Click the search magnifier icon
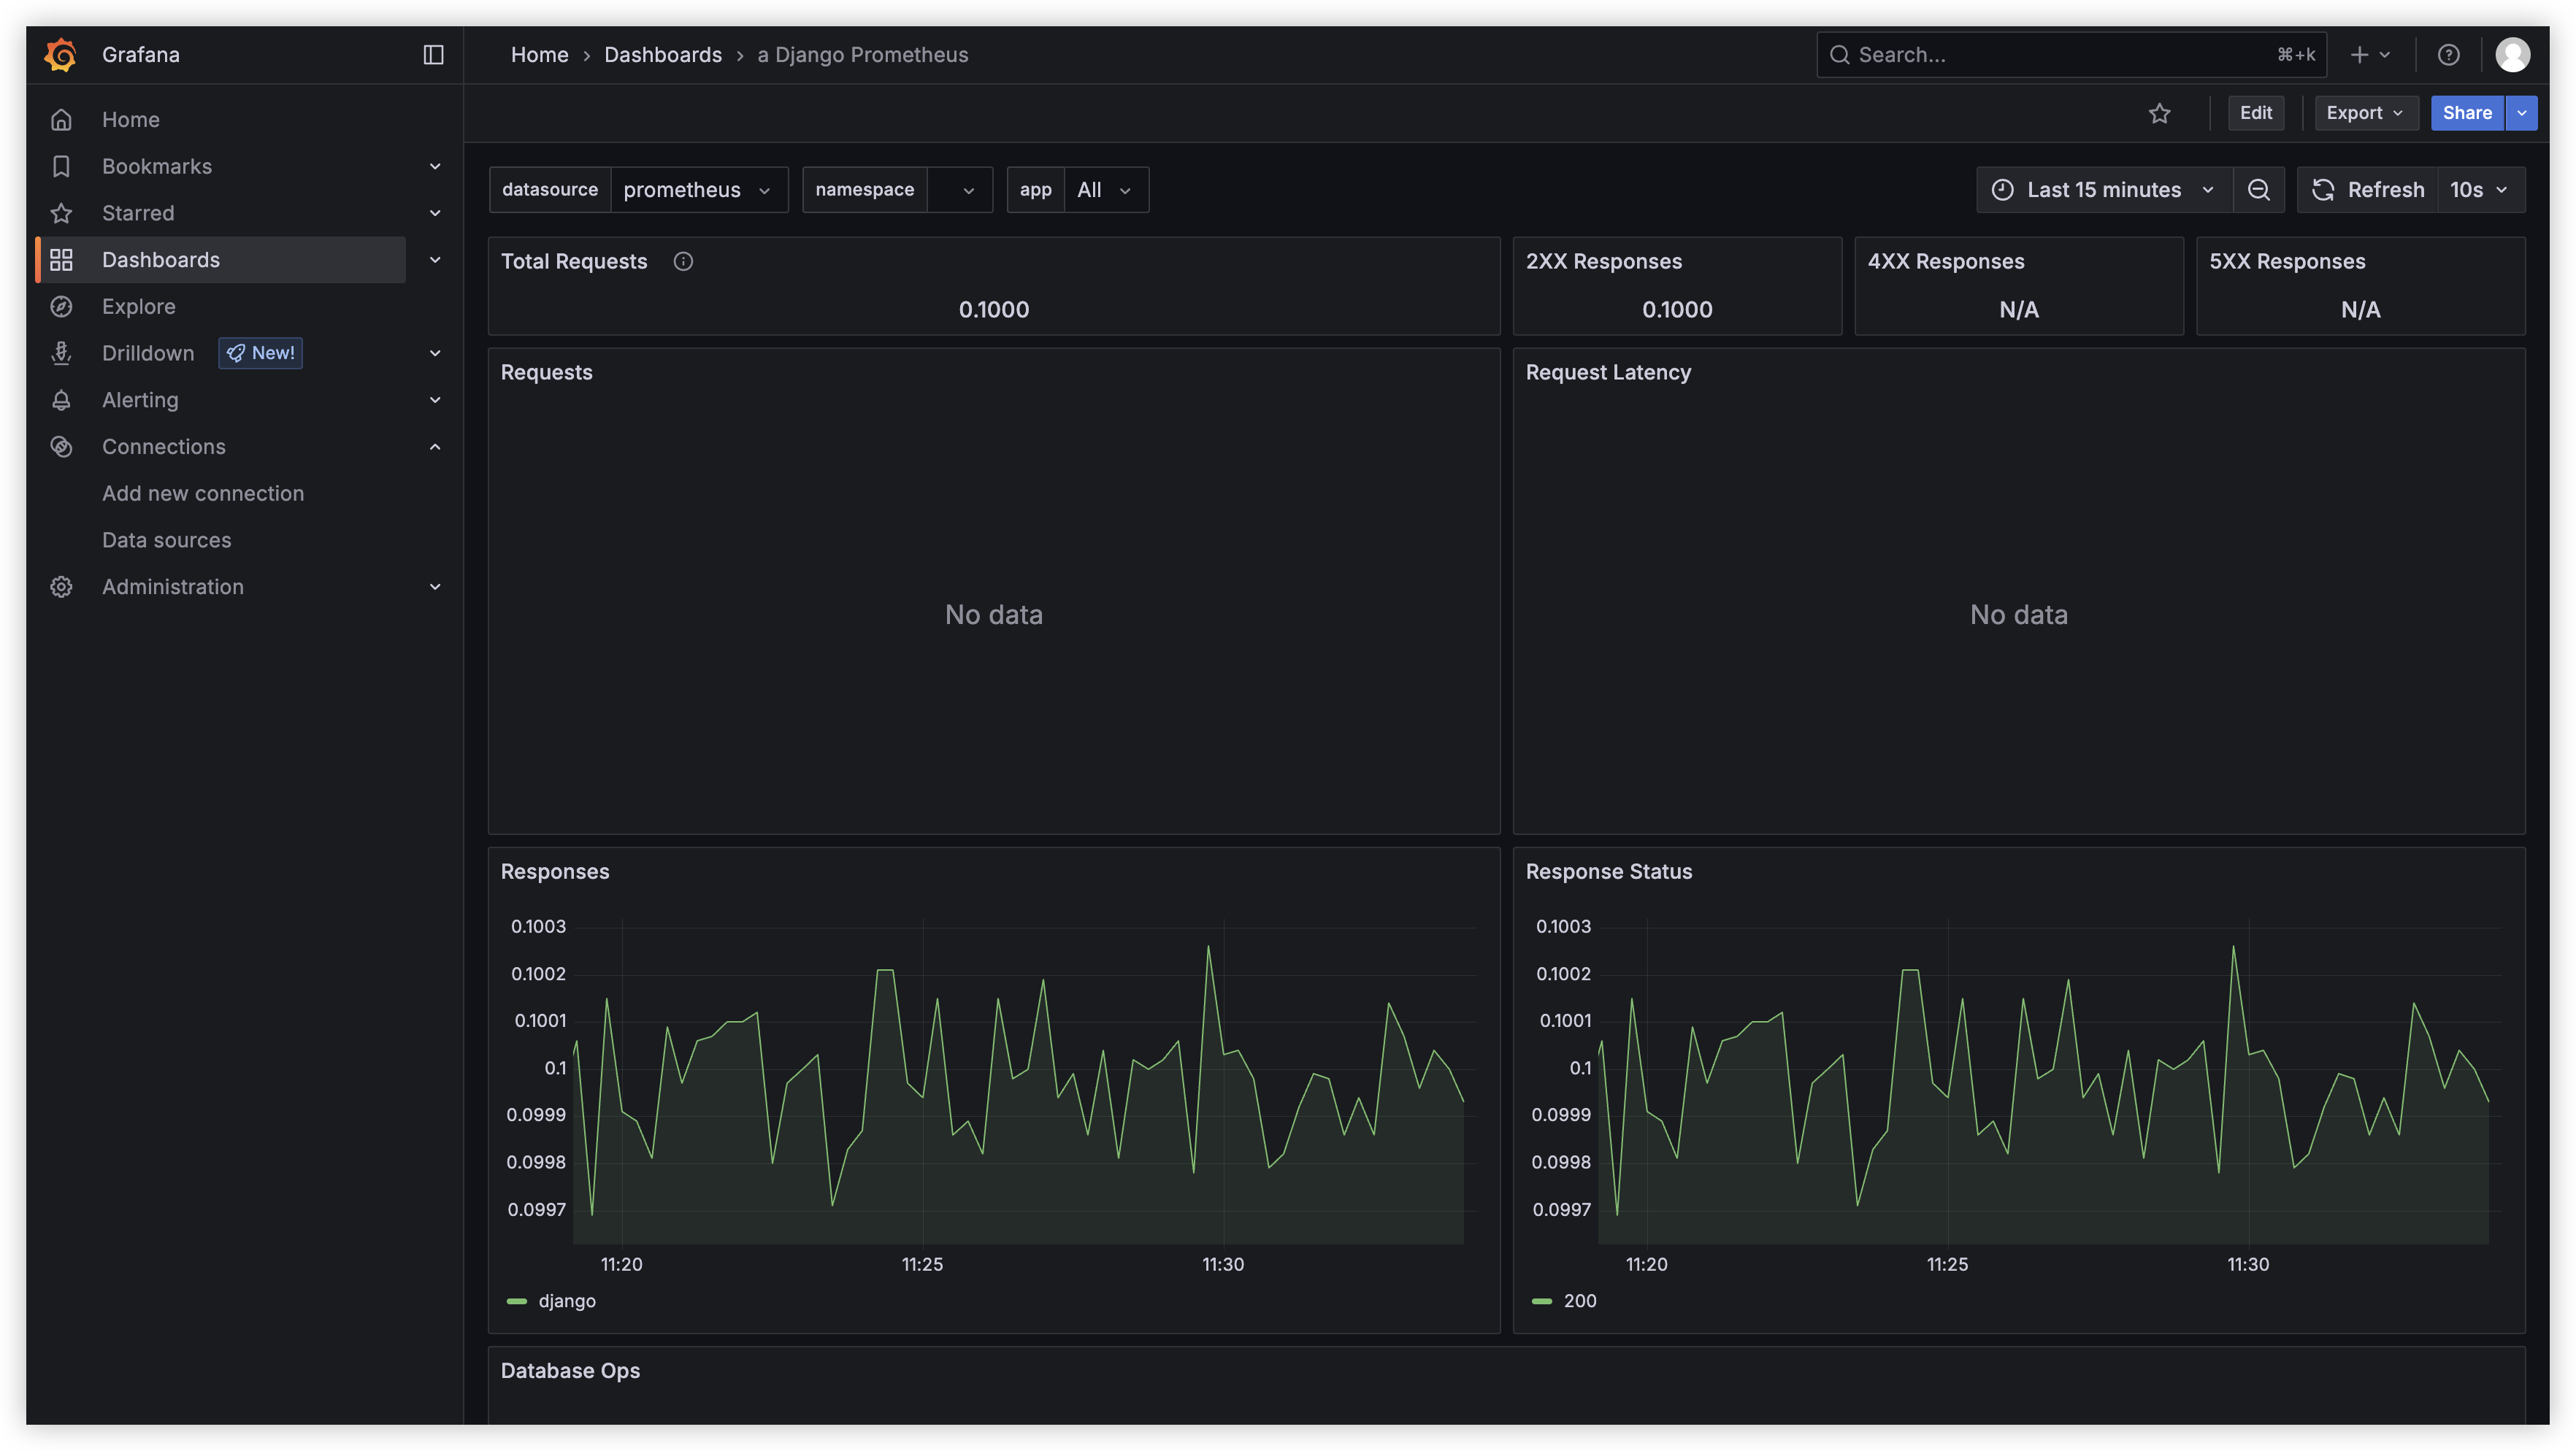The height and width of the screenshot is (1451, 2576). (1839, 55)
